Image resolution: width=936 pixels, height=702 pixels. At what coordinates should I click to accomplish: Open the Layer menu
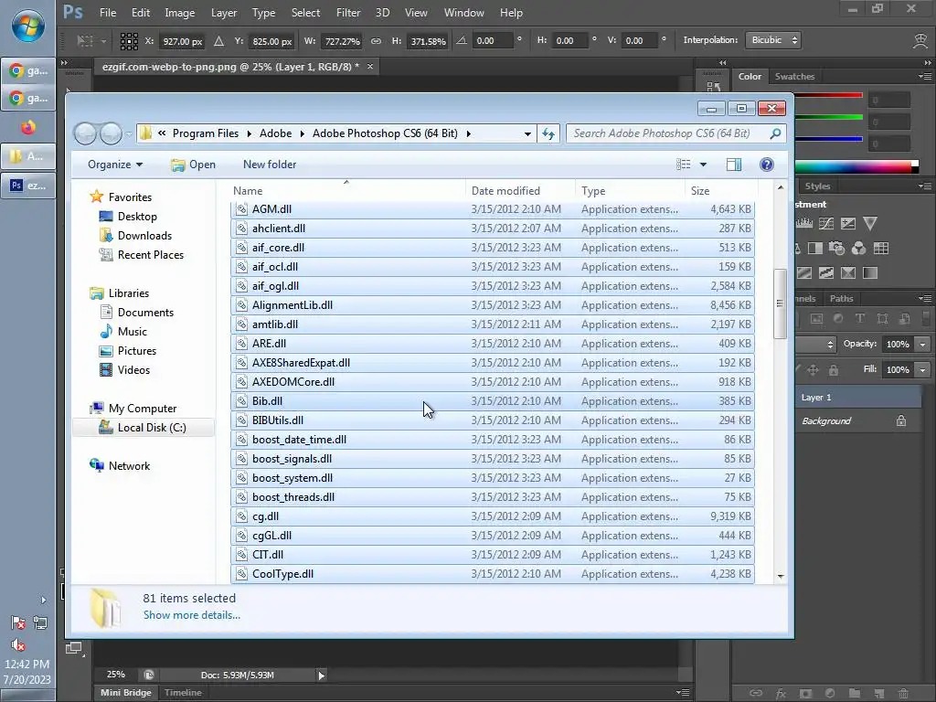224,13
